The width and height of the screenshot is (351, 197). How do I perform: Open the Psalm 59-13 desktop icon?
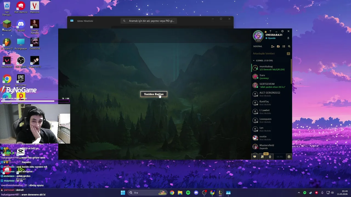click(x=35, y=62)
